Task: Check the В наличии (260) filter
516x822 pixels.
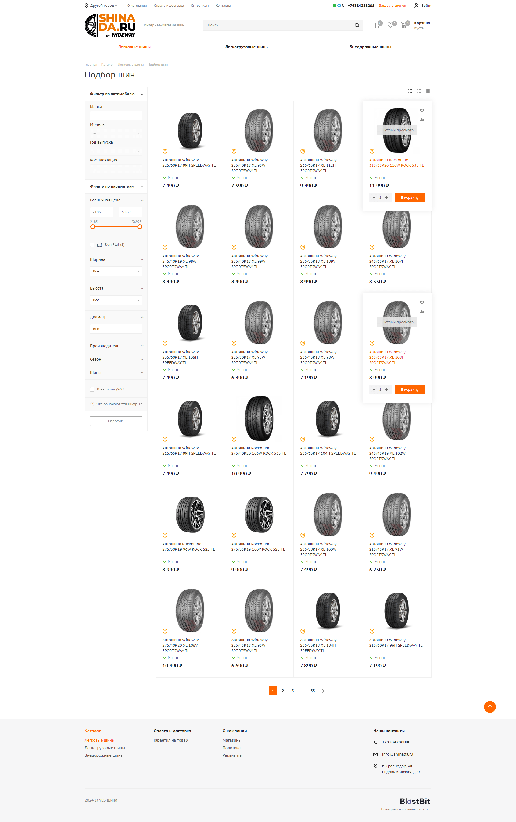Action: 92,389
